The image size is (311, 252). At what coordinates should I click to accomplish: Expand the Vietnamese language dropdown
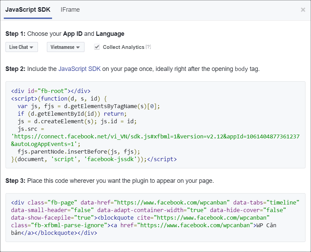(66, 47)
